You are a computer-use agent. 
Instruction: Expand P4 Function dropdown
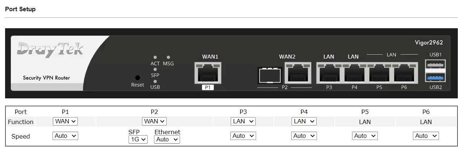point(304,122)
